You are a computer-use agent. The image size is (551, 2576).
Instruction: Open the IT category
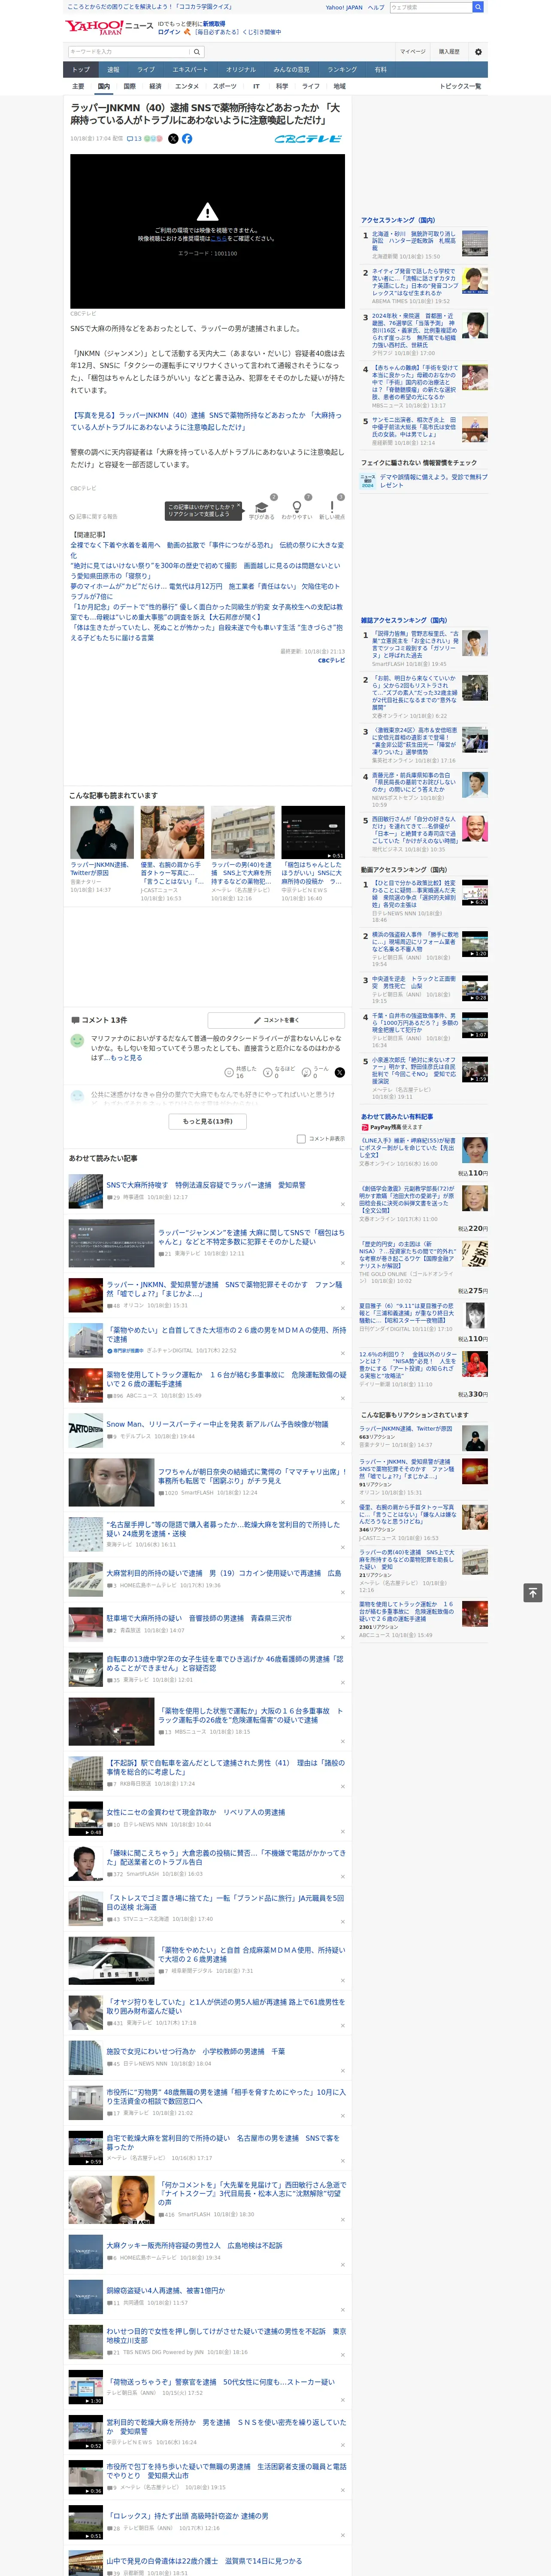[x=256, y=86]
